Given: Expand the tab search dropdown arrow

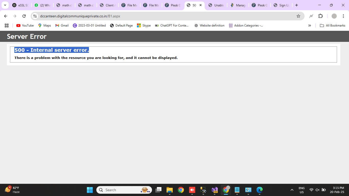Looking at the screenshot, I should pos(5,5).
